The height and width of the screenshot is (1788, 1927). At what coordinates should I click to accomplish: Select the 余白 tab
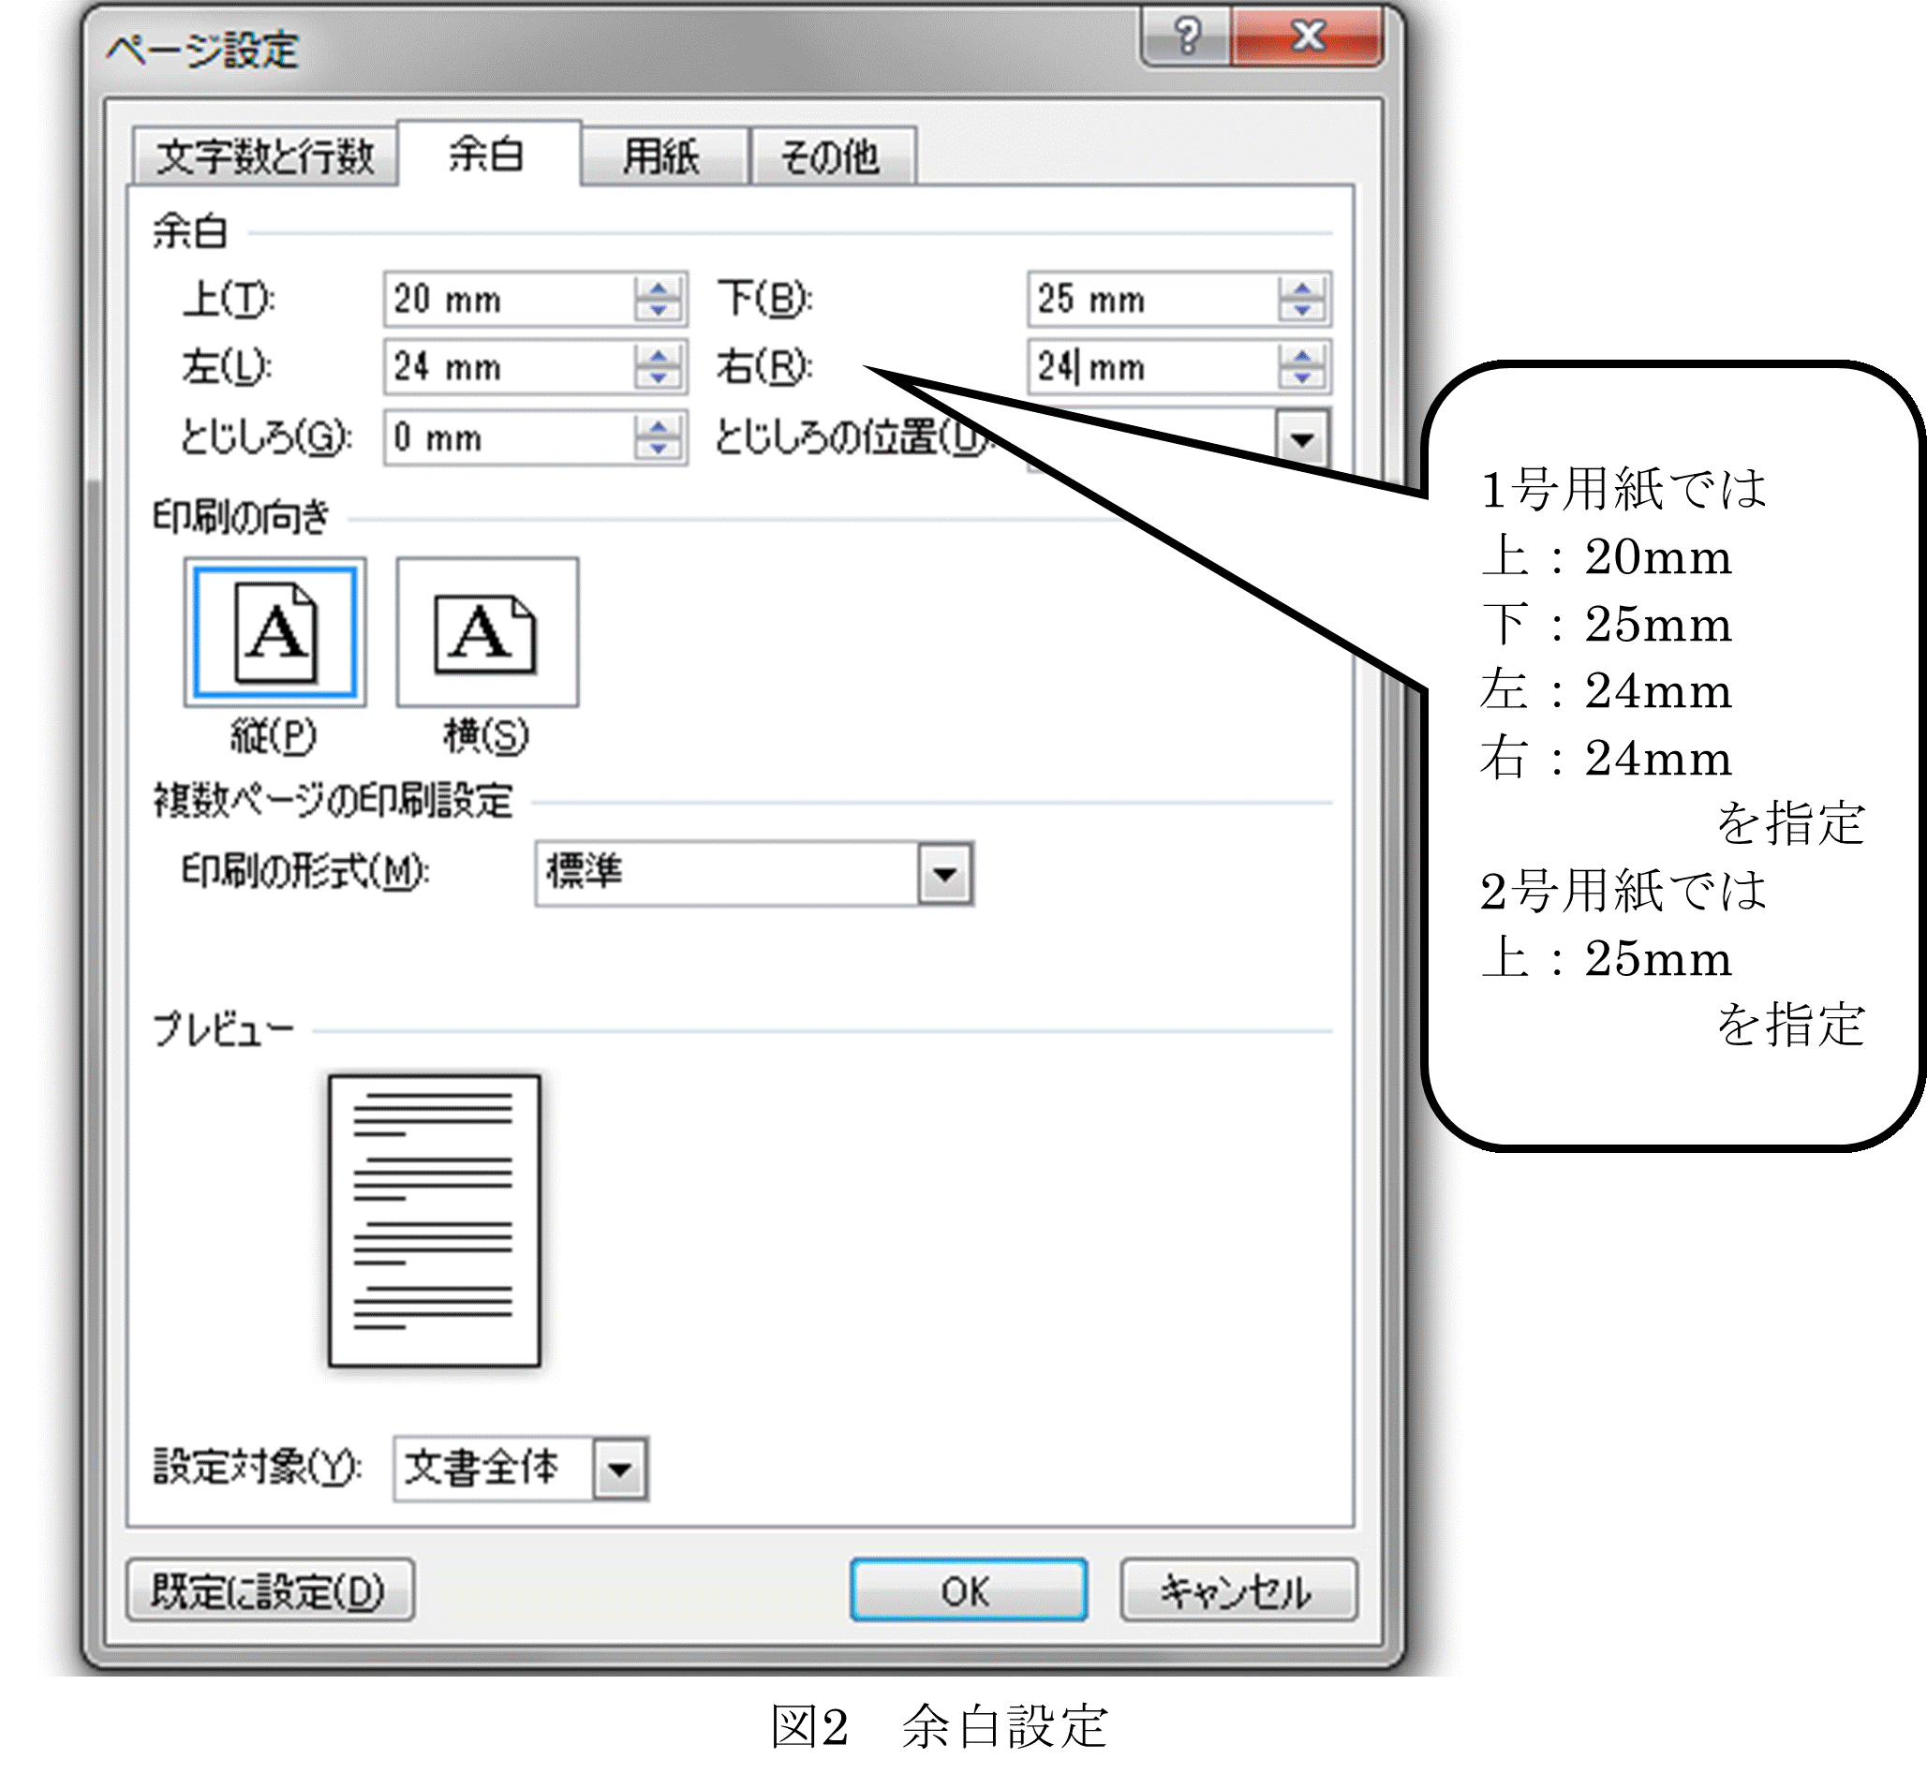click(x=488, y=153)
